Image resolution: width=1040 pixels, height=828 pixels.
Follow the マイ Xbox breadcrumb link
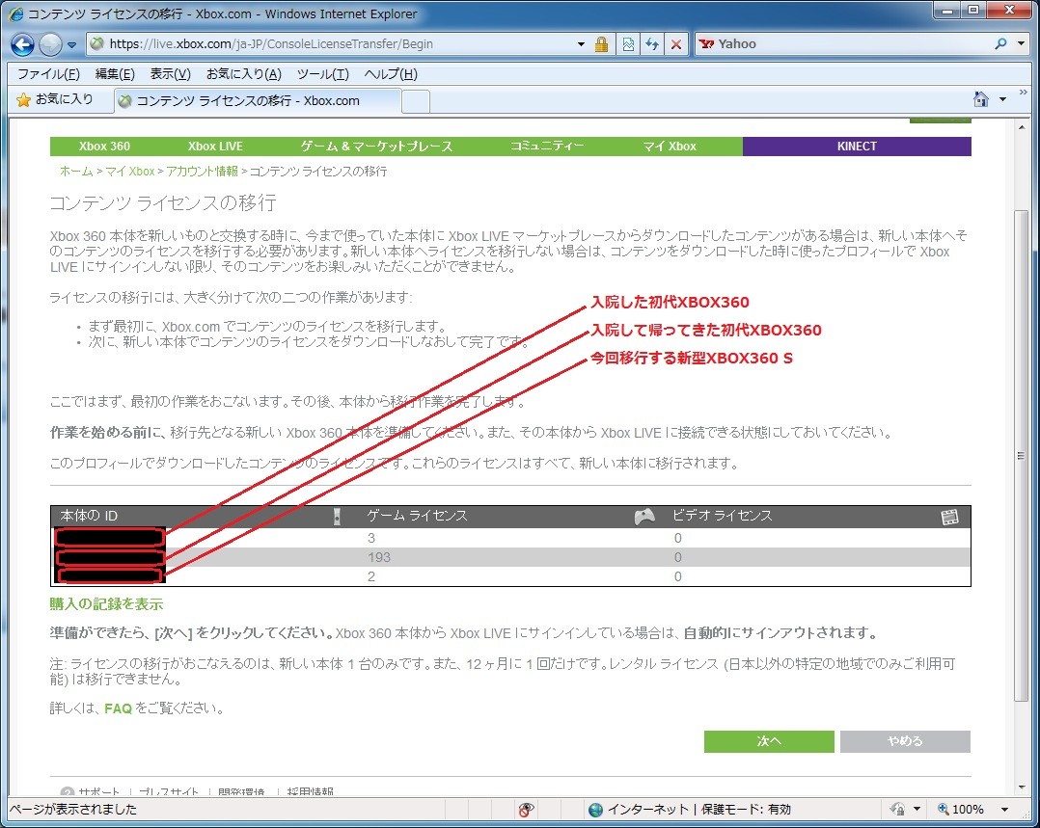click(130, 171)
